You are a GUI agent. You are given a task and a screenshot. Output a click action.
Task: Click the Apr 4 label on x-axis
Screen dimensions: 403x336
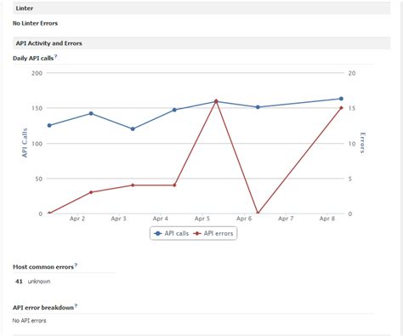click(161, 219)
